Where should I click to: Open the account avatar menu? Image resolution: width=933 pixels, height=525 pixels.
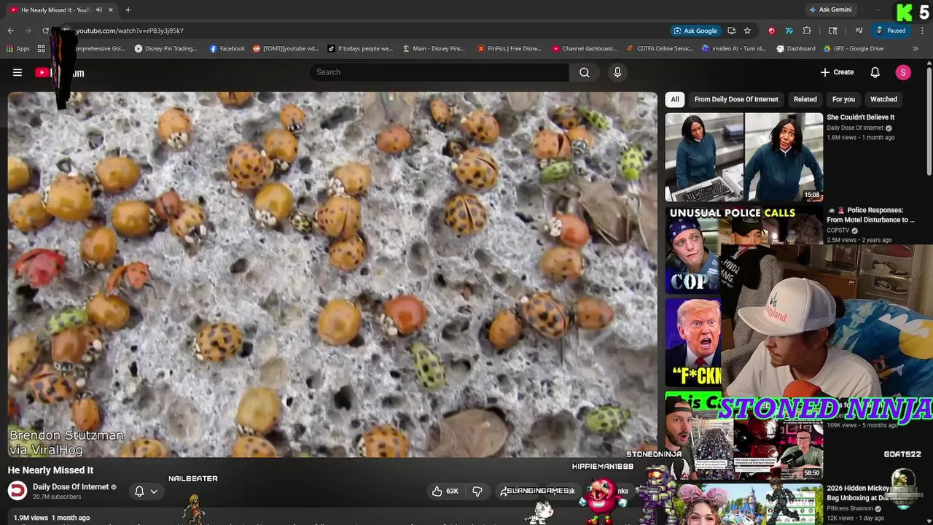click(x=903, y=72)
